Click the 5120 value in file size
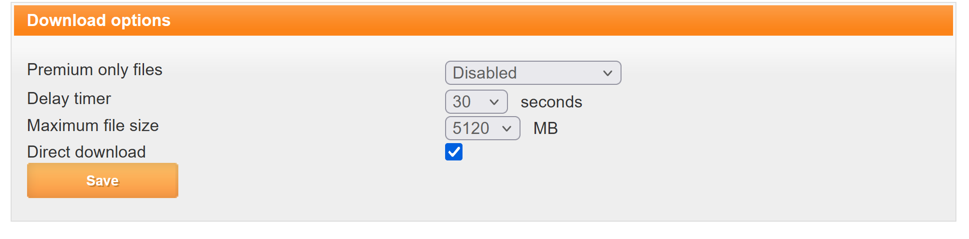This screenshot has height=239, width=969. pos(471,129)
